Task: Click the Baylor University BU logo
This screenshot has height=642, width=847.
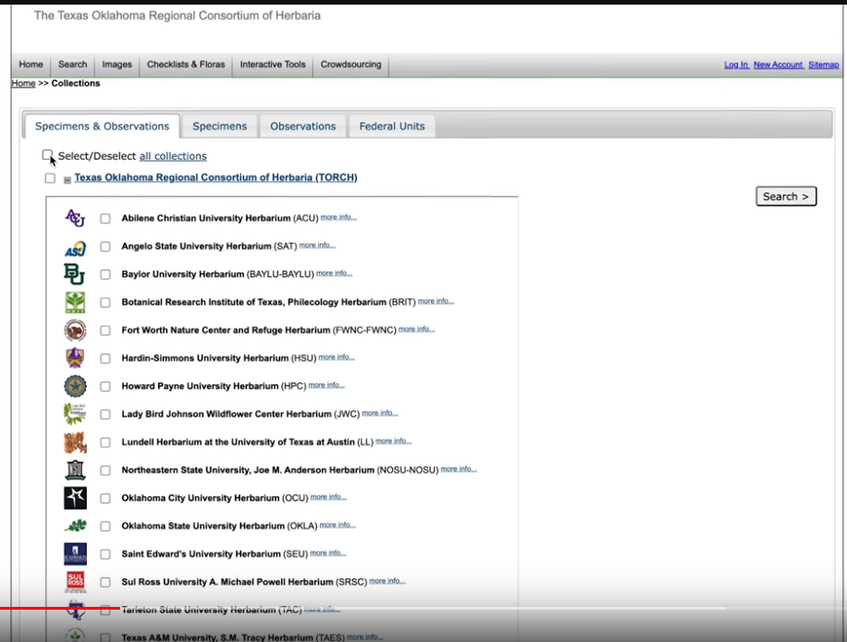Action: click(x=75, y=274)
